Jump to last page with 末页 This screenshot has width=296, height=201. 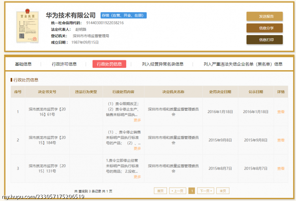point(223,191)
